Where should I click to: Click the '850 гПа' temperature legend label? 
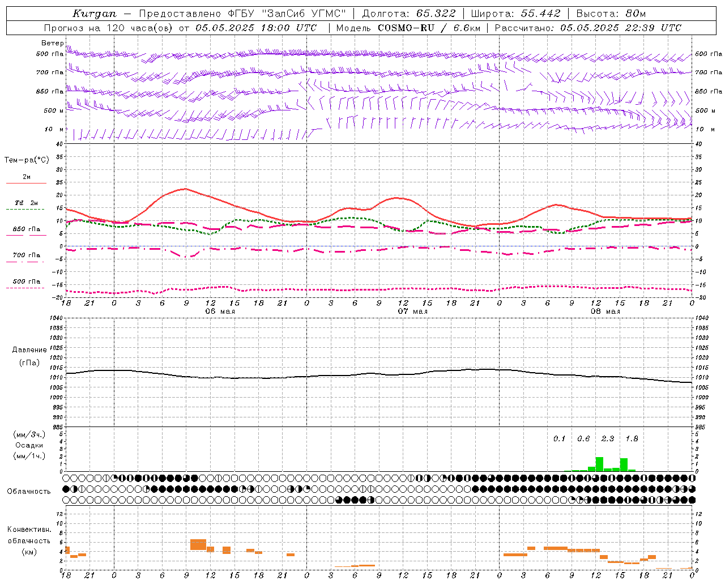click(x=27, y=229)
